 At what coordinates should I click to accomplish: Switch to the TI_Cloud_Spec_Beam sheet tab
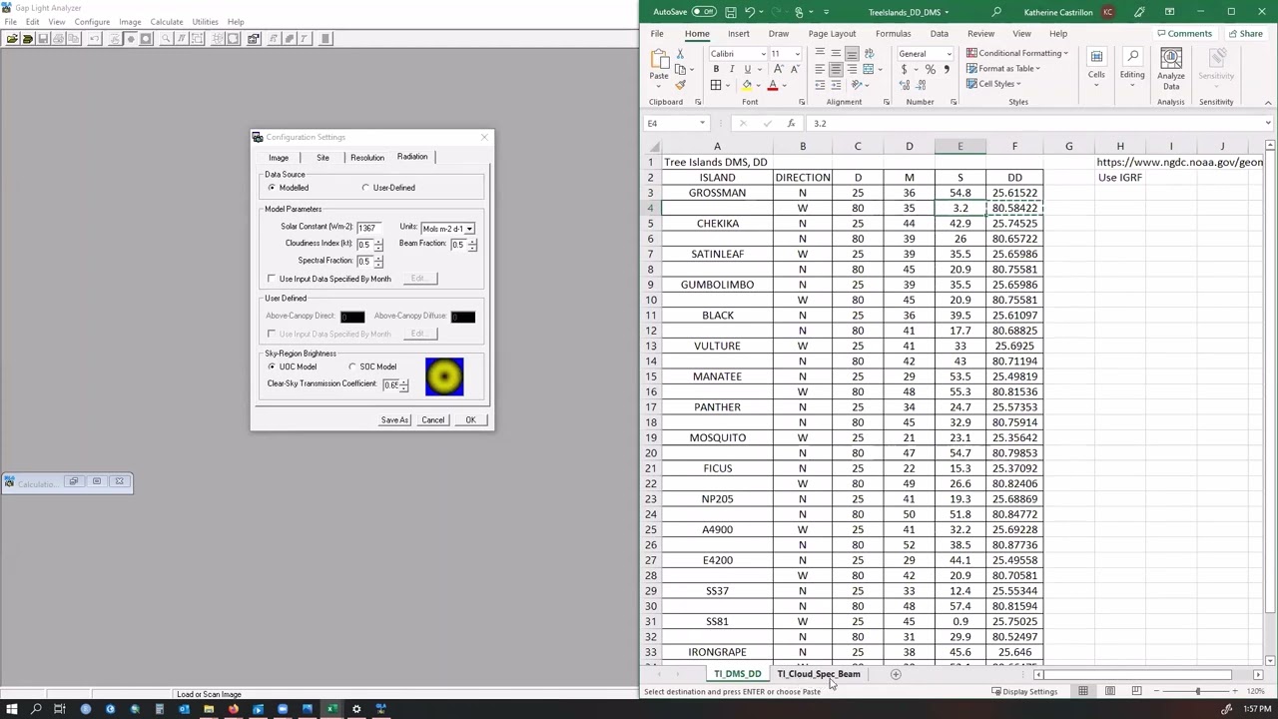pos(819,674)
